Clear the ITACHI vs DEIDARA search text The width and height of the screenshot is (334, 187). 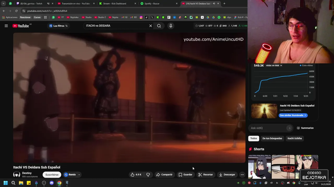tap(151, 26)
